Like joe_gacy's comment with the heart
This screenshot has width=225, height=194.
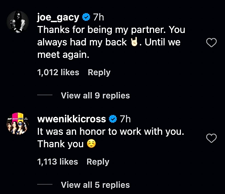coord(211,43)
